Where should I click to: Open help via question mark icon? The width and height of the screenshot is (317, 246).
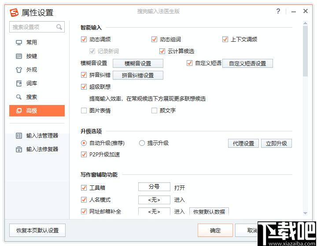point(278,11)
